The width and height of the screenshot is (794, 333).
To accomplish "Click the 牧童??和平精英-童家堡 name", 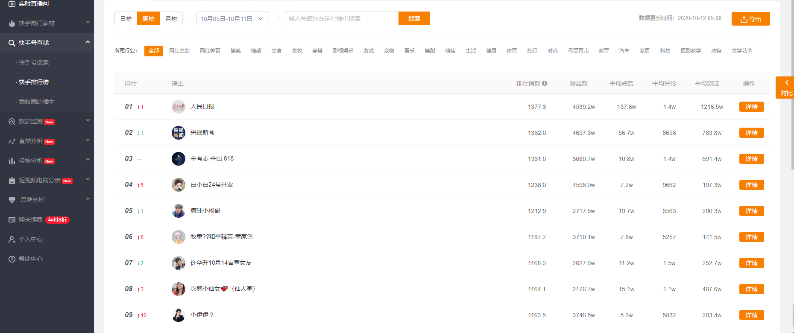I will point(222,237).
